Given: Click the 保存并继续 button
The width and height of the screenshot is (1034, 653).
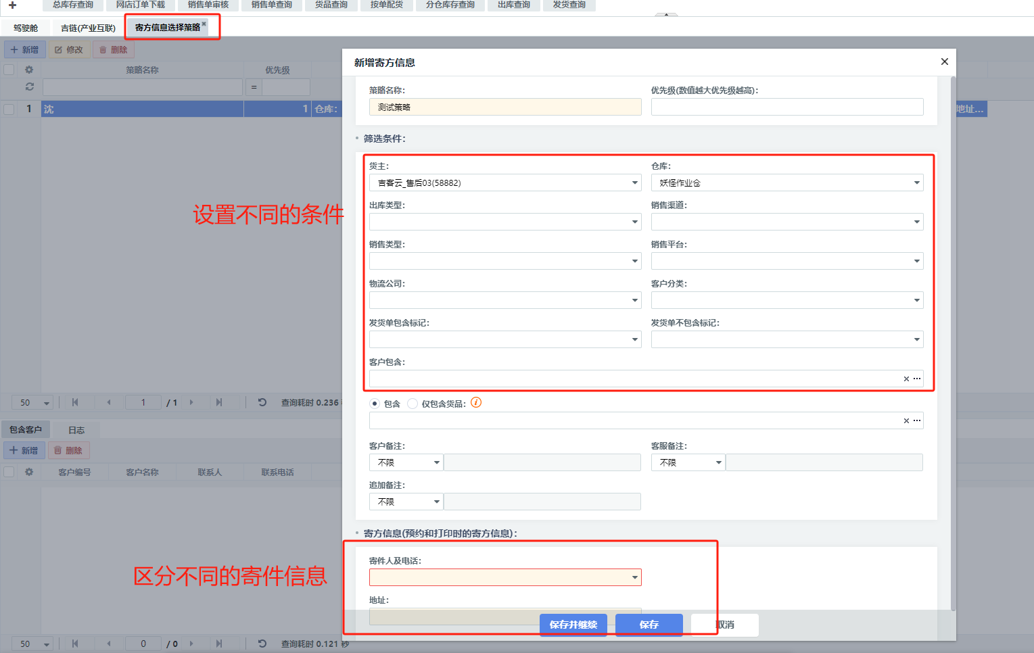Looking at the screenshot, I should (573, 625).
